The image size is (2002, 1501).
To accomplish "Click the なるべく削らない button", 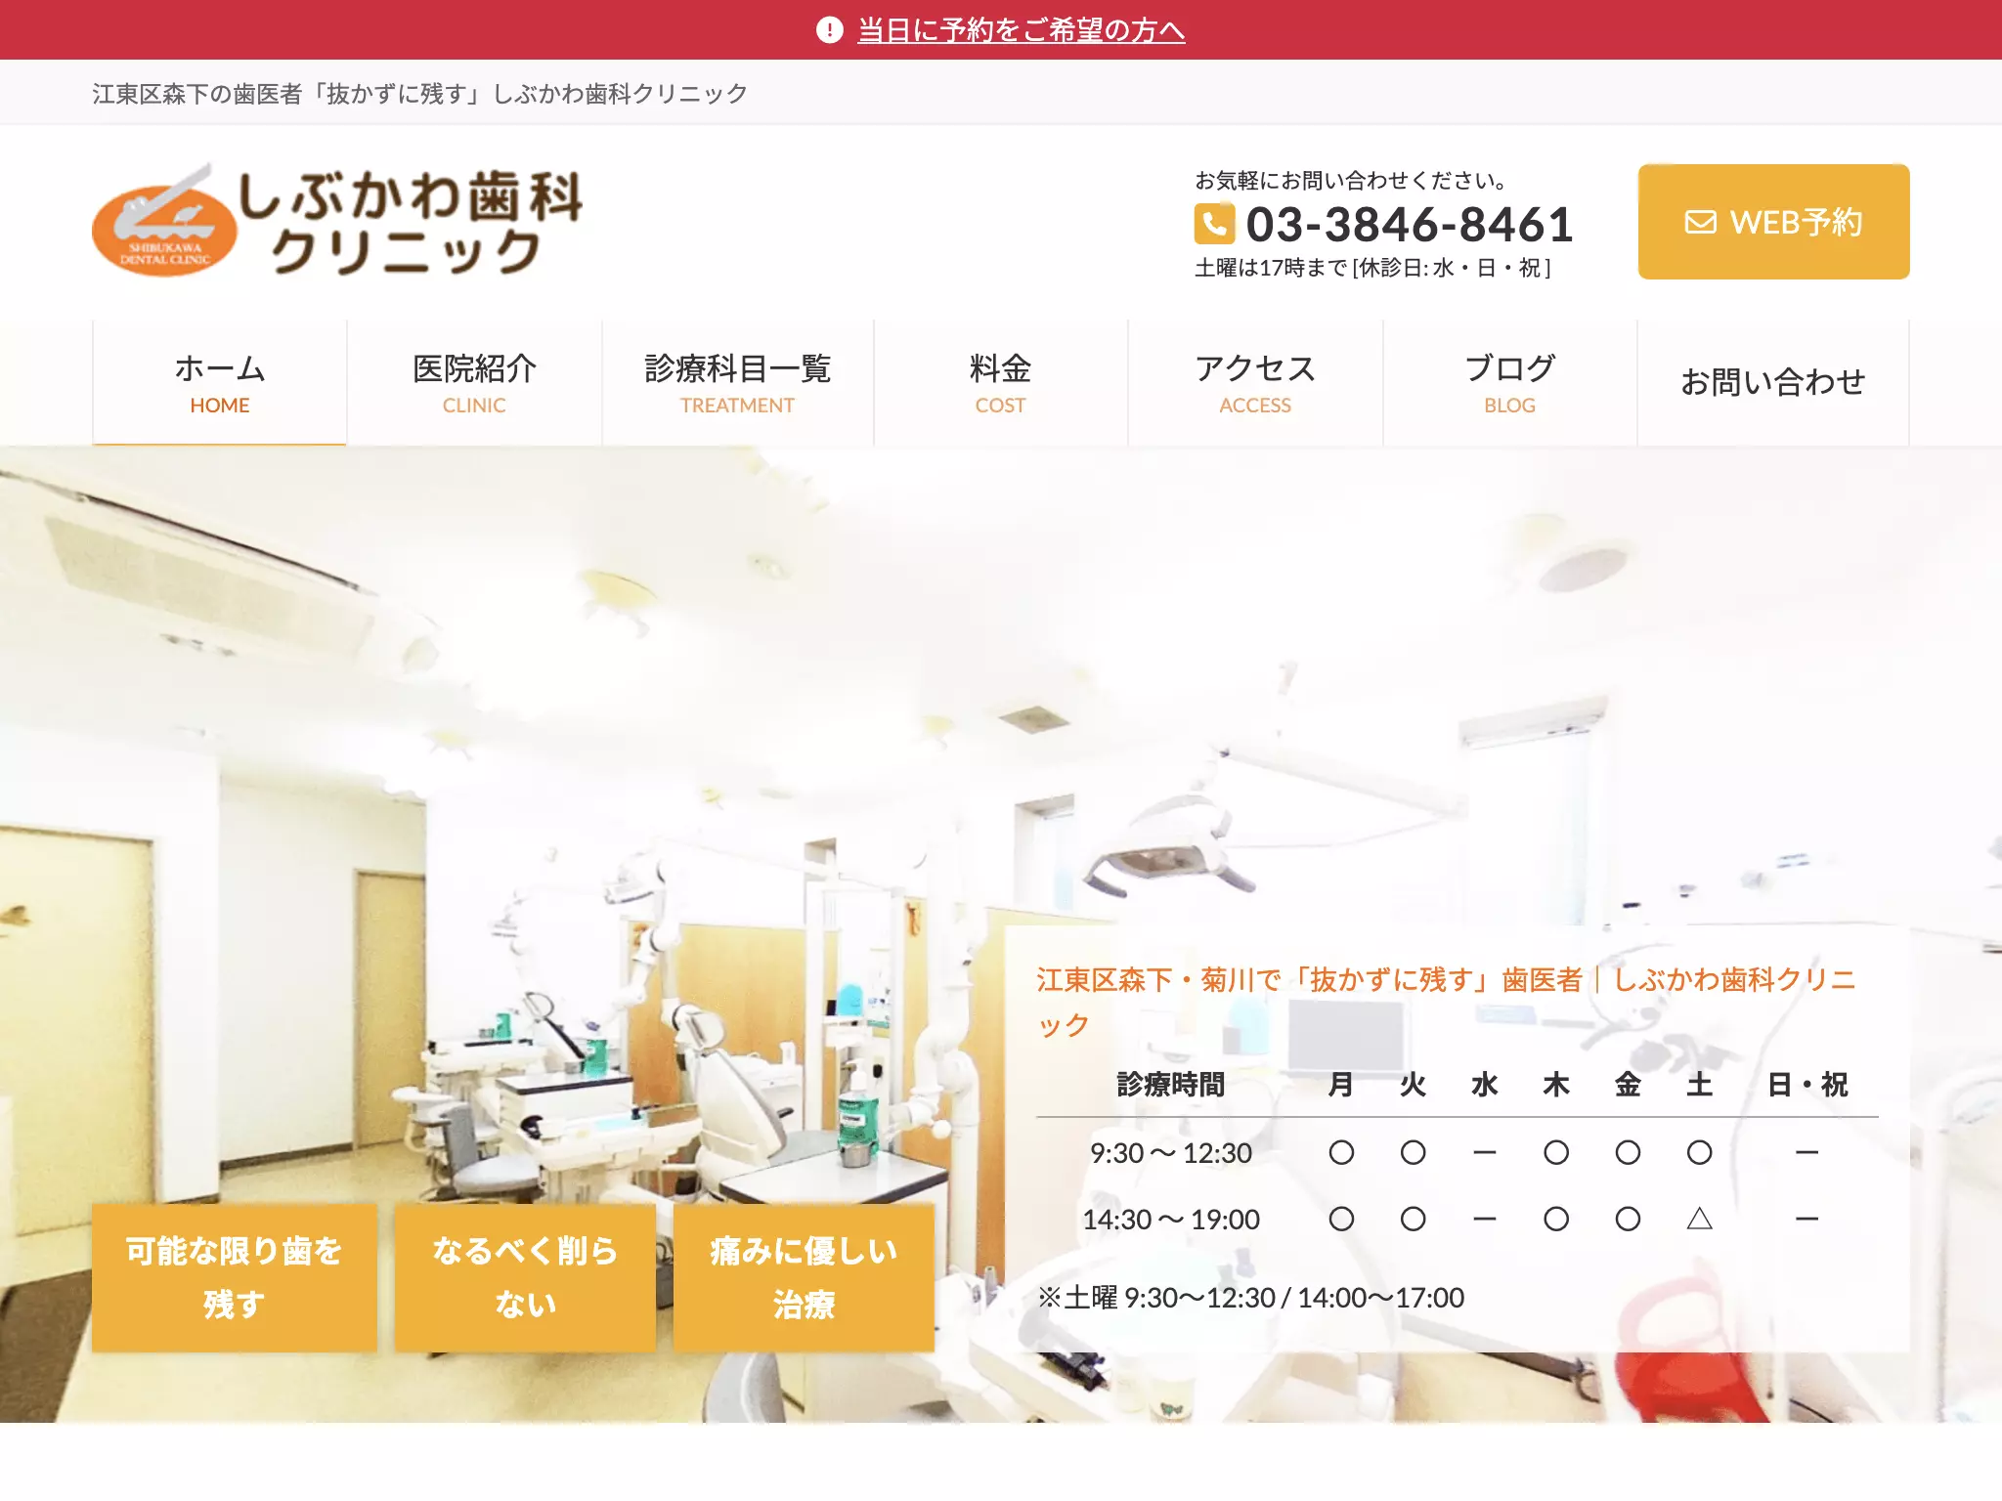I will click(525, 1277).
